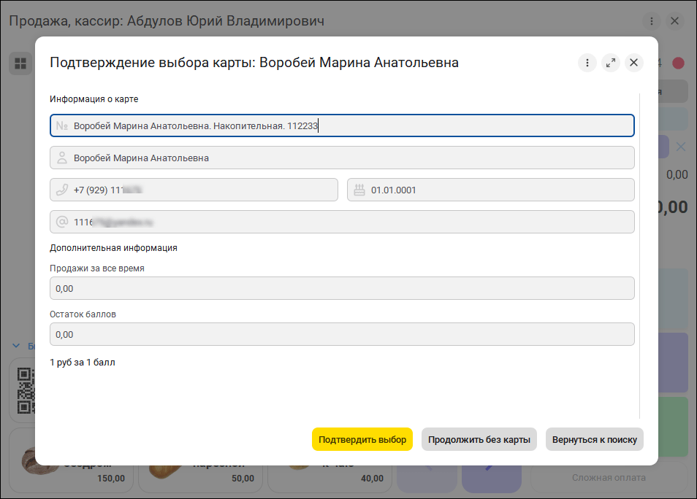Click the phone handset icon

click(x=62, y=190)
